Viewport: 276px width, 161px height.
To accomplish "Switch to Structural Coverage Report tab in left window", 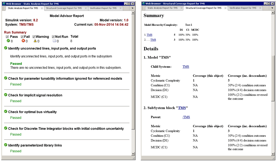I will point(64,8).
